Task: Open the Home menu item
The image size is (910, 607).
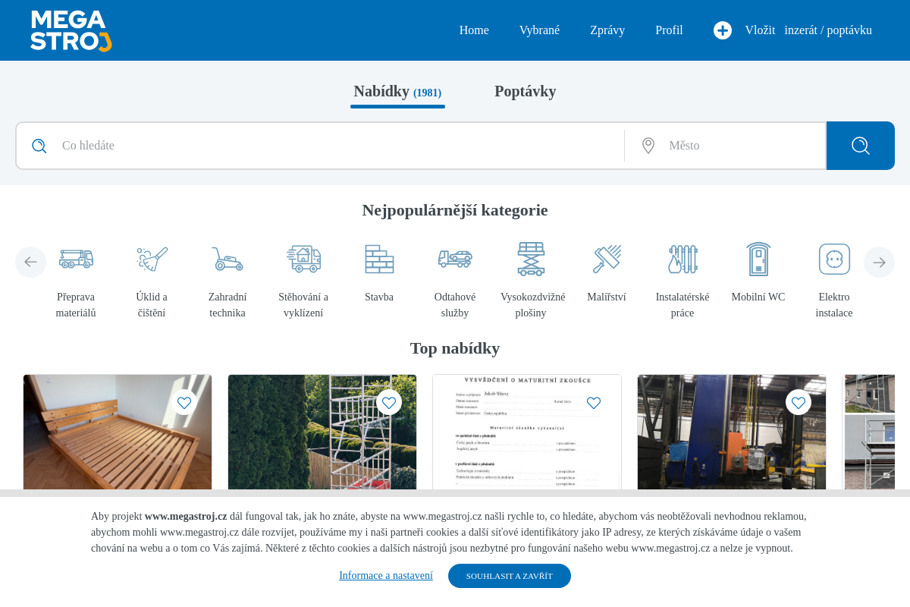Action: click(474, 30)
